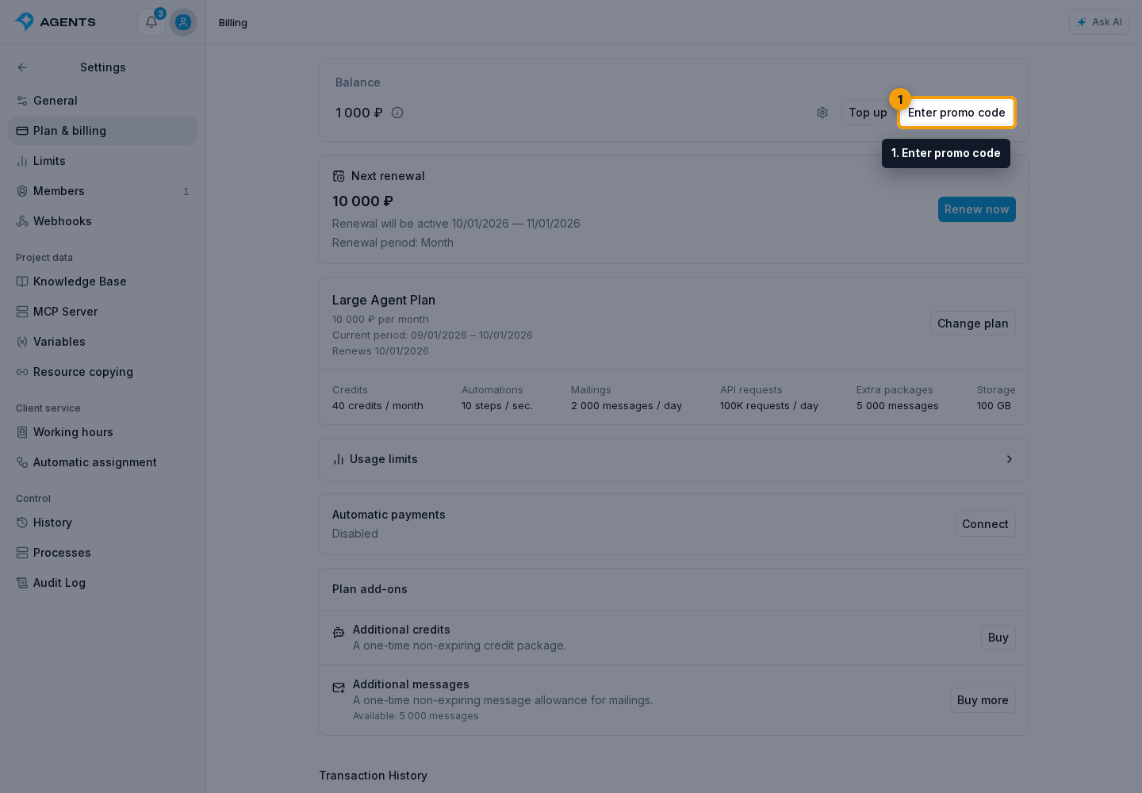Open the Limits section
1142x793 pixels.
tap(102, 161)
